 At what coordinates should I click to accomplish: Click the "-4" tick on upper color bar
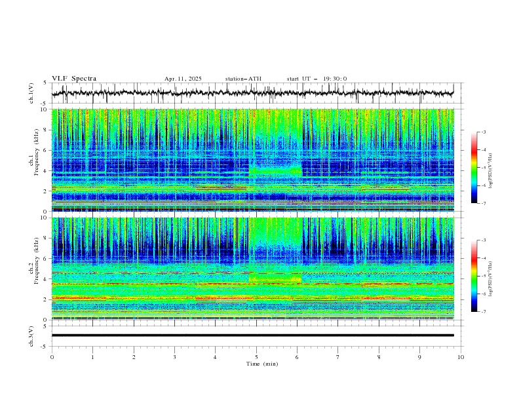484,150
